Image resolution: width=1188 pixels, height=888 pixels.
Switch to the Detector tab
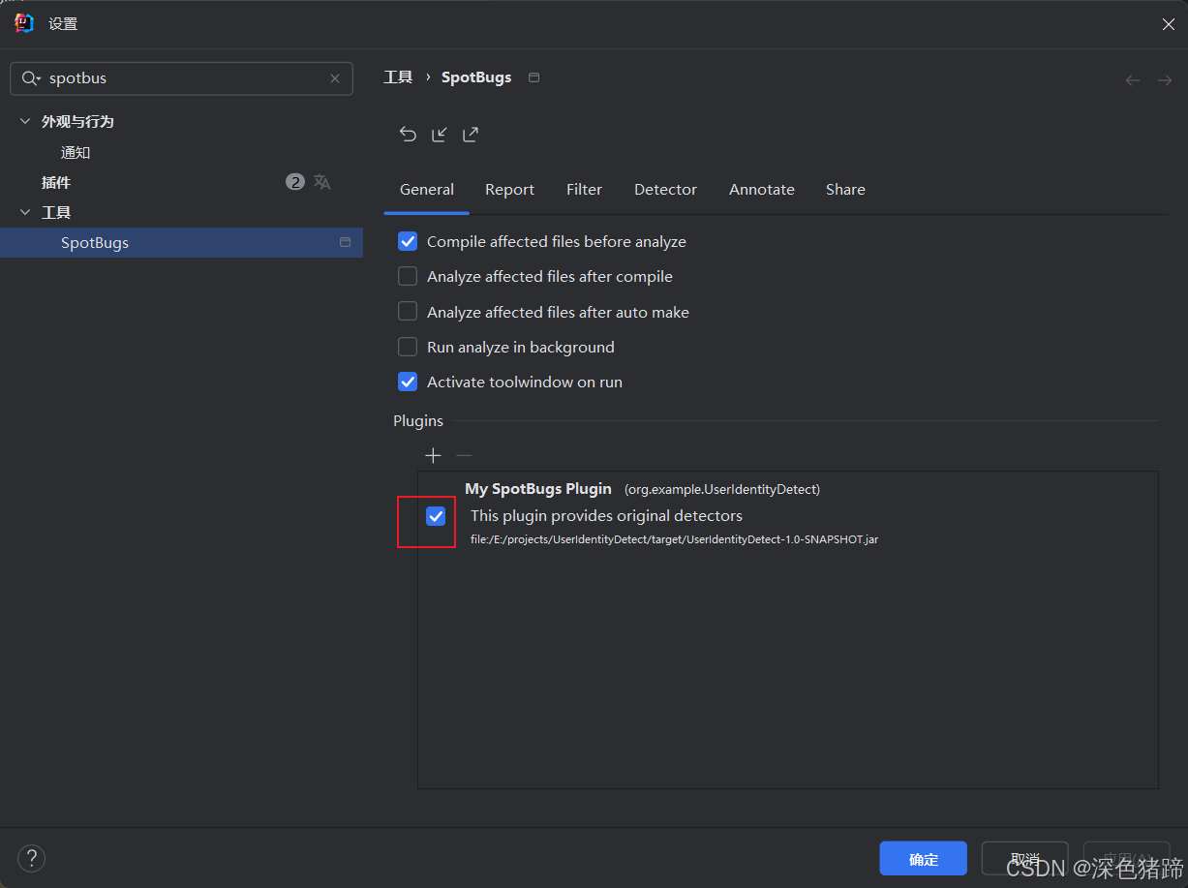point(665,190)
